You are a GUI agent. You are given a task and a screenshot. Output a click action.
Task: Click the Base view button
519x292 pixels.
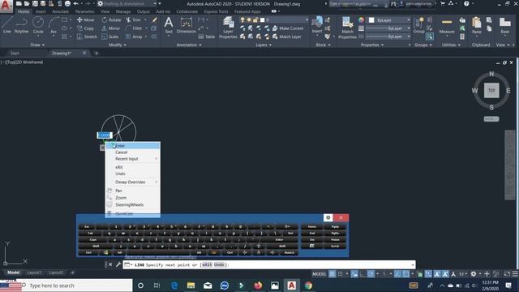tap(504, 25)
